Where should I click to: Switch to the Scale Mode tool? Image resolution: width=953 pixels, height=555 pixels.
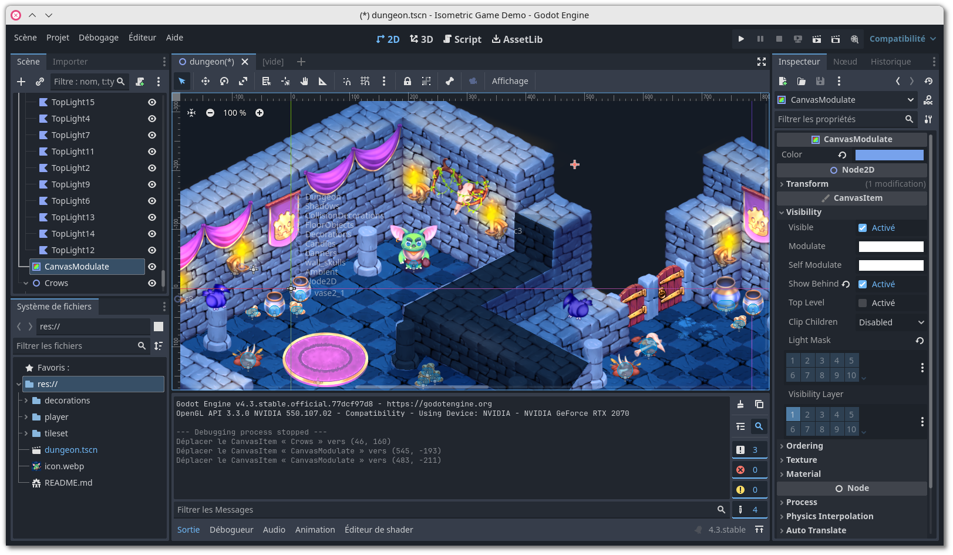pos(243,81)
